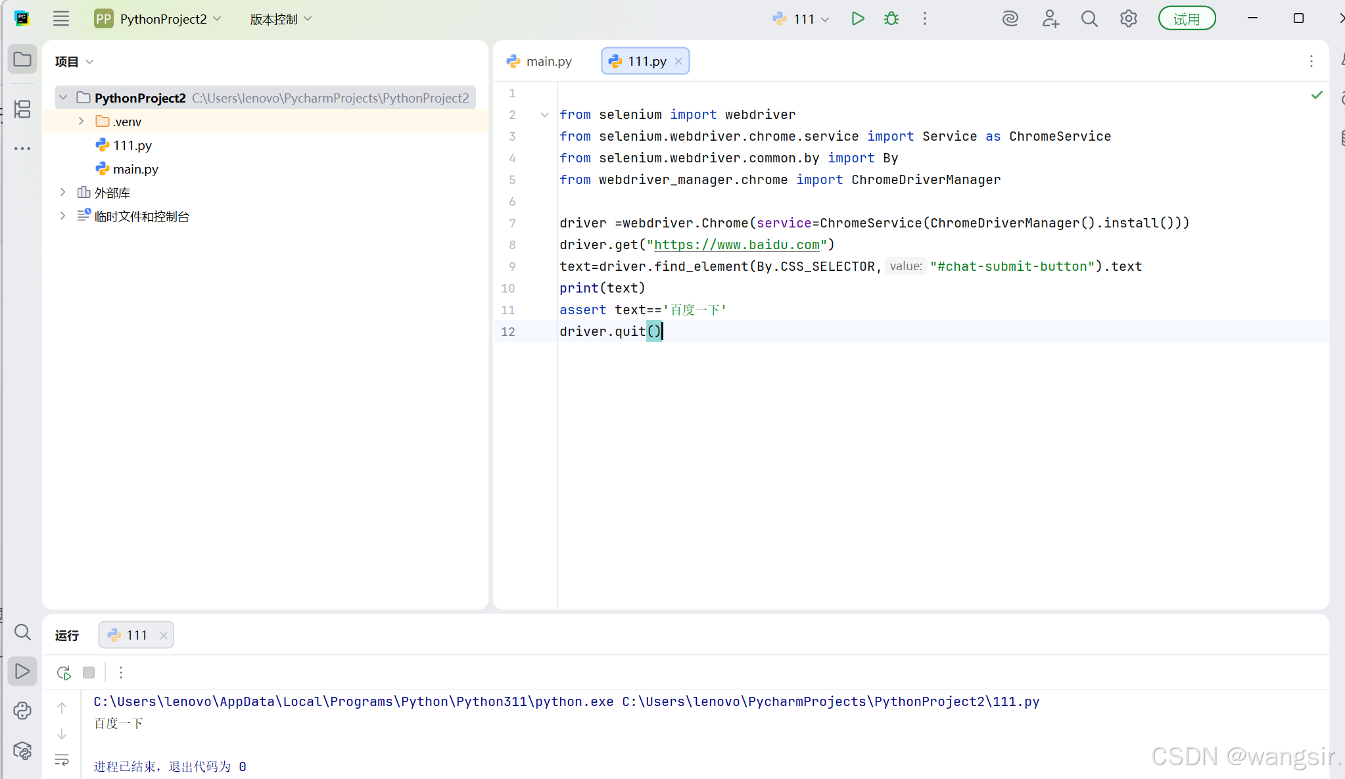Stop the running process with the stop icon
The image size is (1345, 779).
tap(89, 673)
